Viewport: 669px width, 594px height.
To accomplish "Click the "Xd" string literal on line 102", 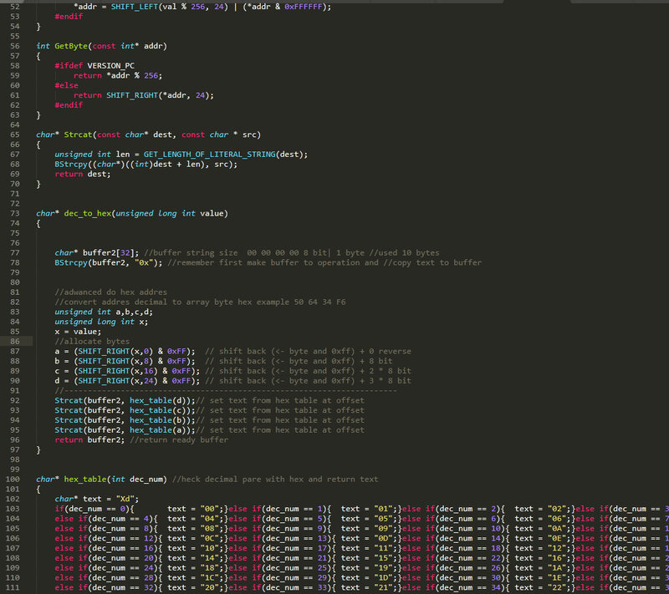I will (125, 499).
